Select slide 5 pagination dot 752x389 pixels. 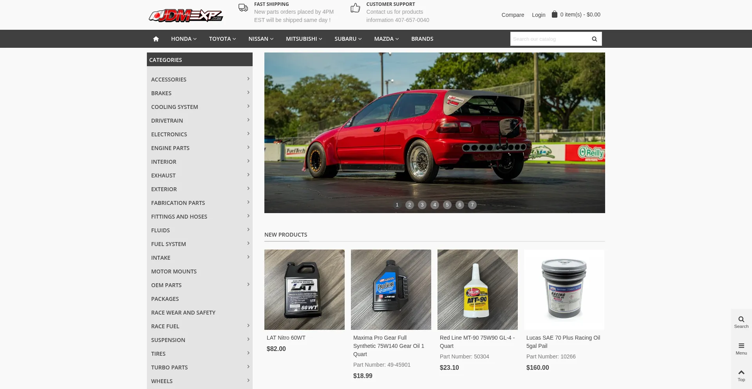(447, 205)
